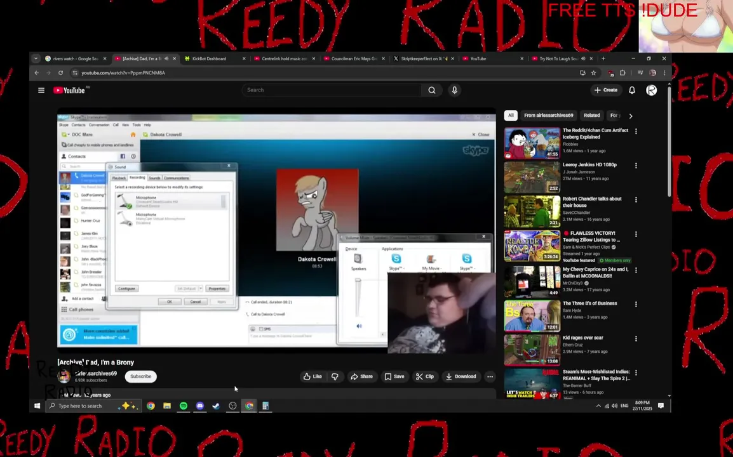Open more actions ellipsis below the video
Screen dimensions: 733x457
pos(490,376)
